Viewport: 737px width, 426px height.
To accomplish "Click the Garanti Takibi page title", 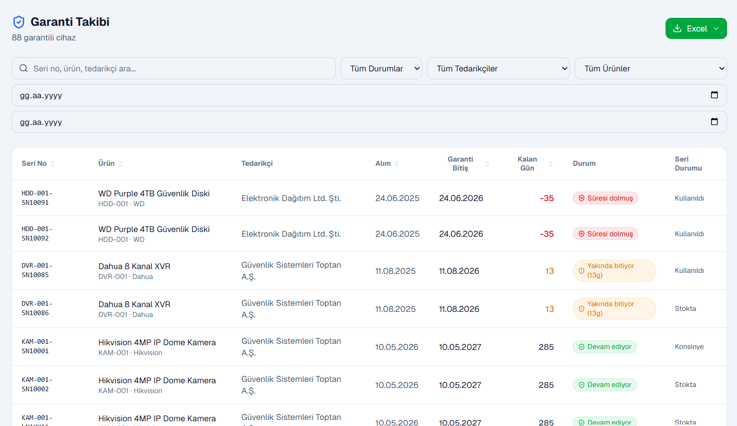I will pos(70,22).
